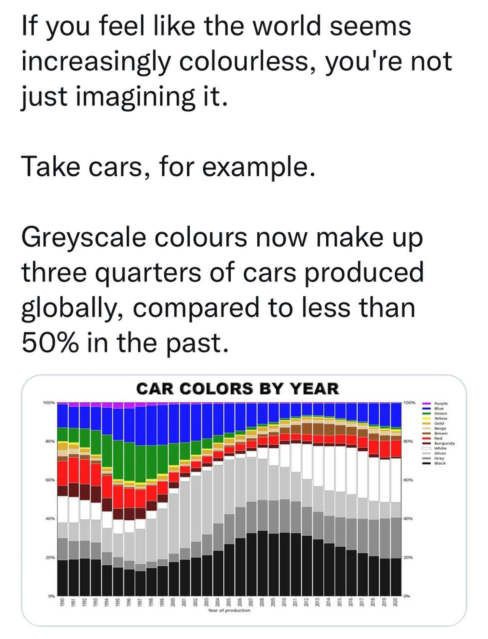Viewport: 488px width, 639px height.
Task: Click the Green legend color marker
Action: (x=427, y=413)
